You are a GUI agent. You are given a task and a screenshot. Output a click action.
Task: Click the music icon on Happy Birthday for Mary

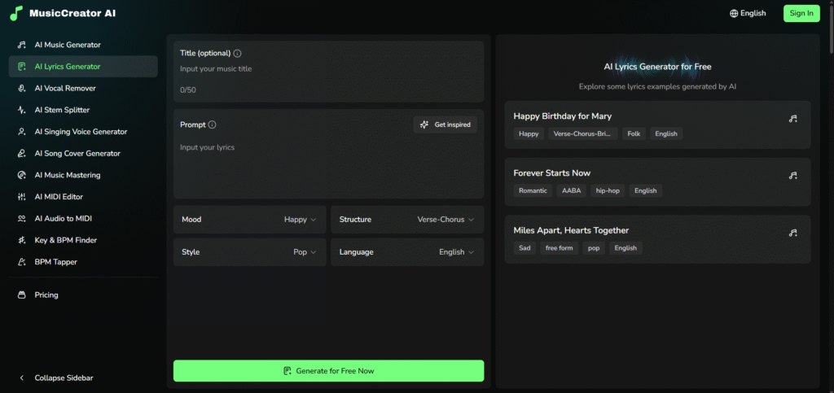pyautogui.click(x=793, y=119)
